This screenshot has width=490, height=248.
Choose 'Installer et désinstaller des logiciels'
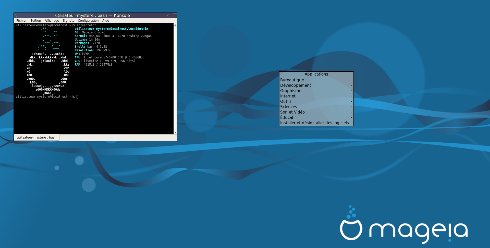(x=316, y=123)
